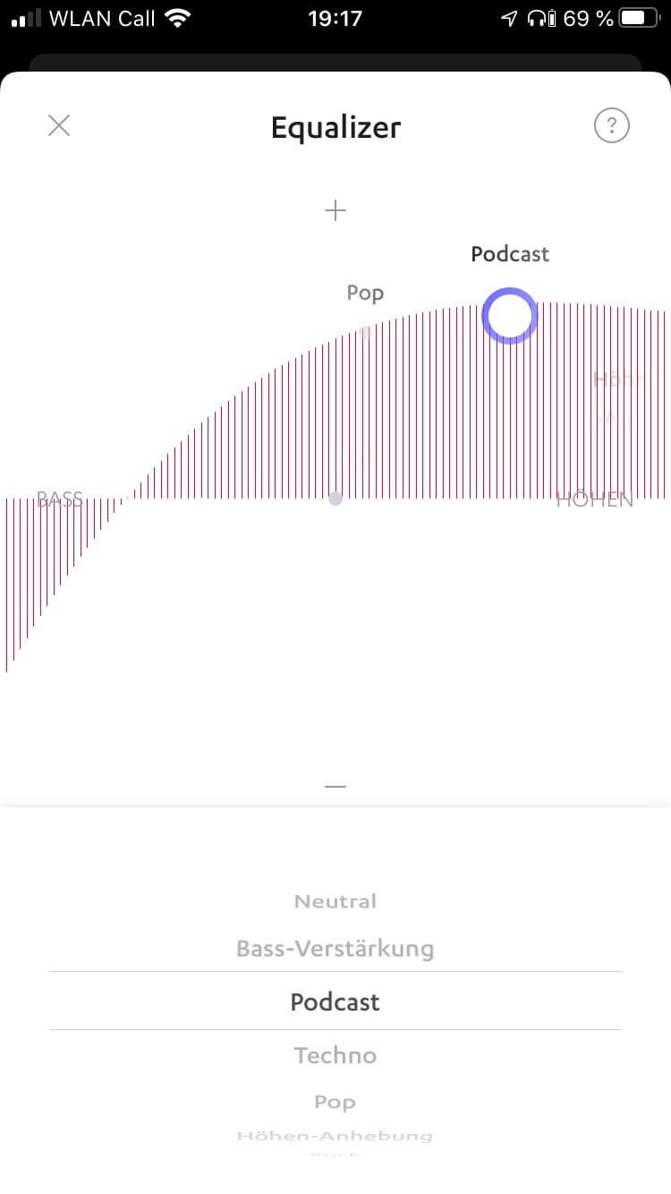The image size is (671, 1194).
Task: Tap the Wi-Fi status icon
Action: pos(179,18)
